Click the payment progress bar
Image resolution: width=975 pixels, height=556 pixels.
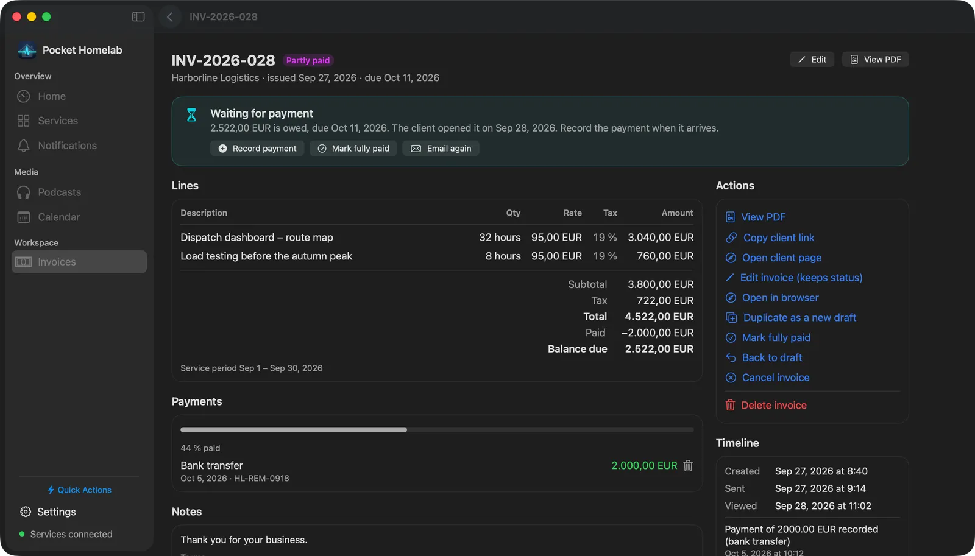(x=437, y=430)
